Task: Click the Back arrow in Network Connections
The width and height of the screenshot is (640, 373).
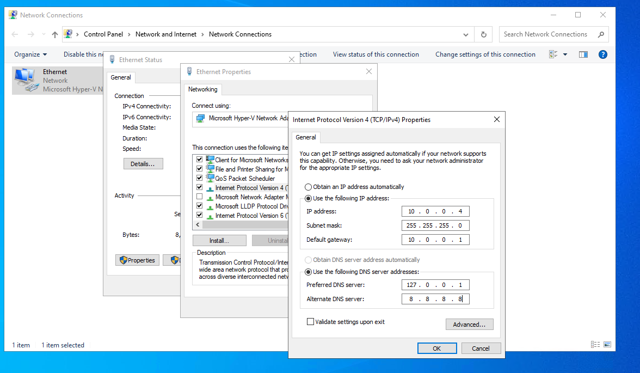Action: (x=15, y=34)
